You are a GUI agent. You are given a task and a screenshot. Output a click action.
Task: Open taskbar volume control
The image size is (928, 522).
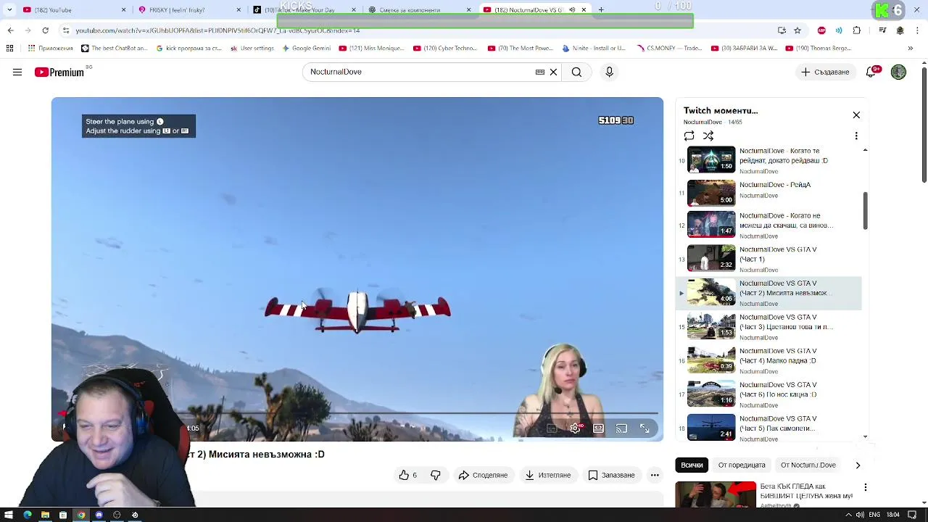860,515
